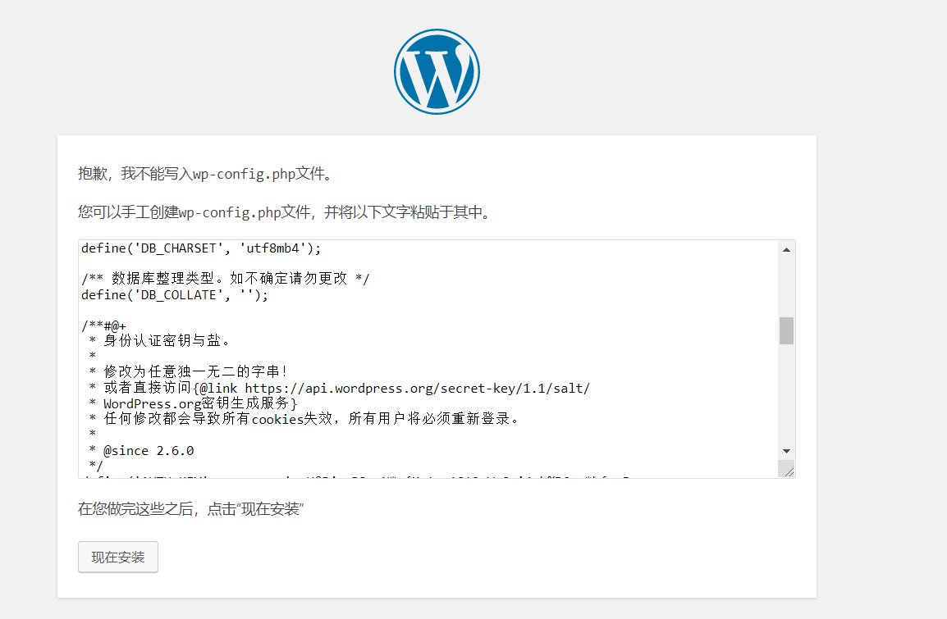Click the 现在安装 button
The height and width of the screenshot is (619, 947).
pos(118,557)
